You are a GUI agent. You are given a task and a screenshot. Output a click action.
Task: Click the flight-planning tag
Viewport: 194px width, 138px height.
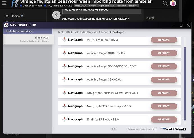[106, 6]
